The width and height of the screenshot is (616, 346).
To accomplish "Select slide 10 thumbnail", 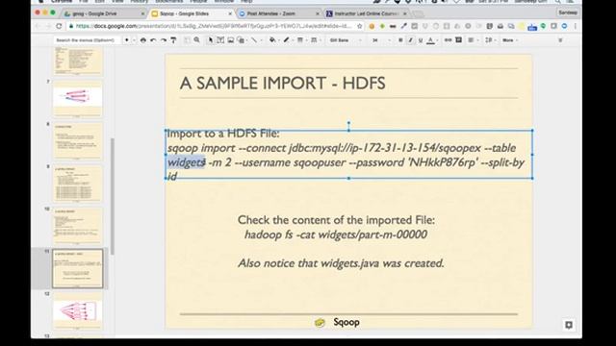I will pos(77,227).
